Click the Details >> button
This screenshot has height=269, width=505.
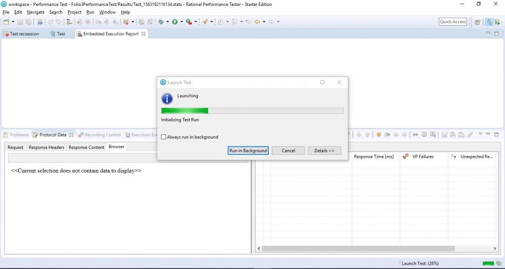point(325,150)
